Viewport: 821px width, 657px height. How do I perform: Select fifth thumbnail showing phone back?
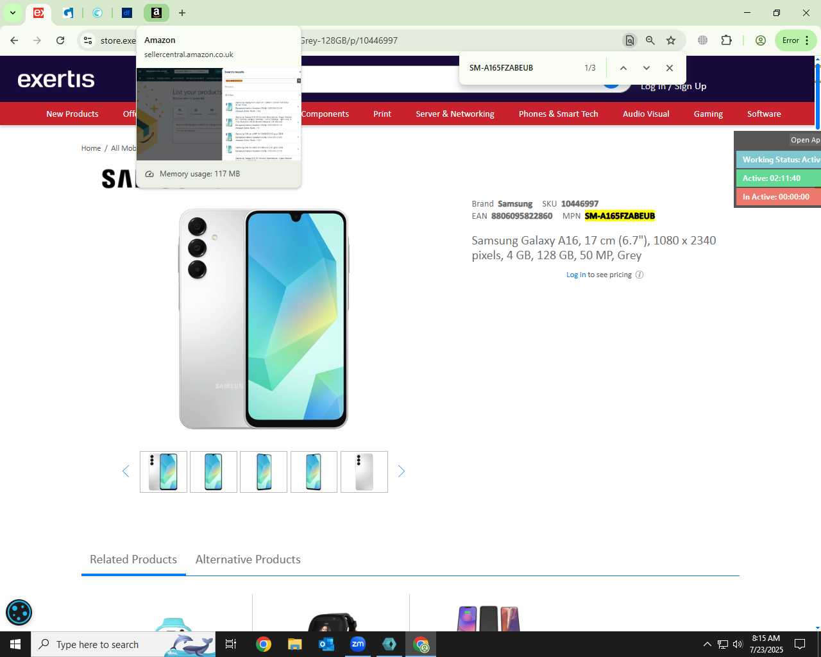(x=364, y=472)
